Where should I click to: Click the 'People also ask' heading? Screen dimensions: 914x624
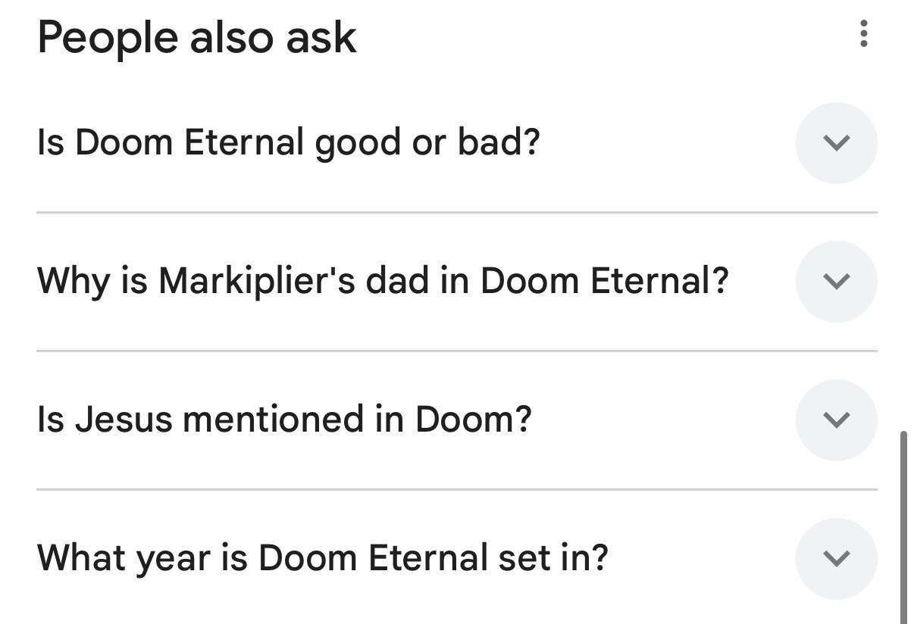point(197,38)
